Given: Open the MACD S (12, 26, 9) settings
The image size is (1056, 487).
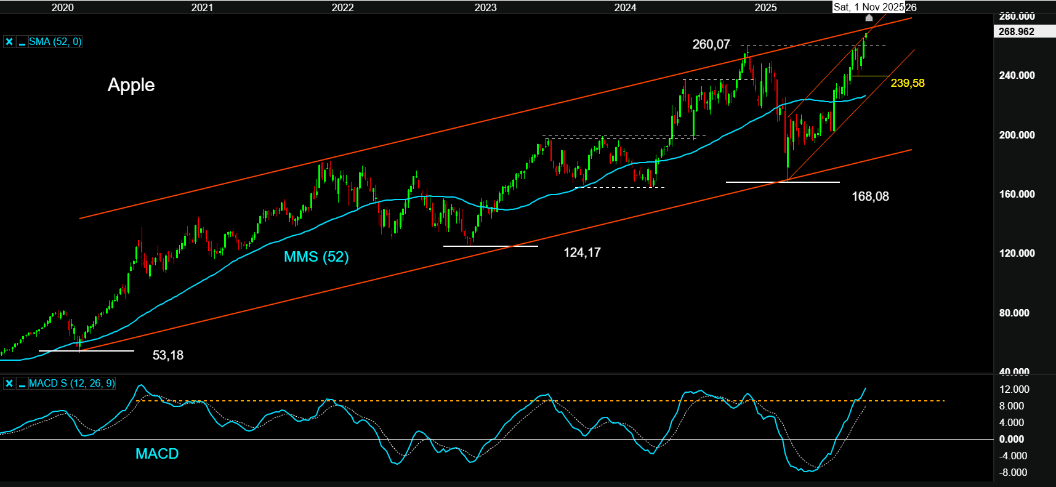Looking at the screenshot, I should (x=71, y=384).
